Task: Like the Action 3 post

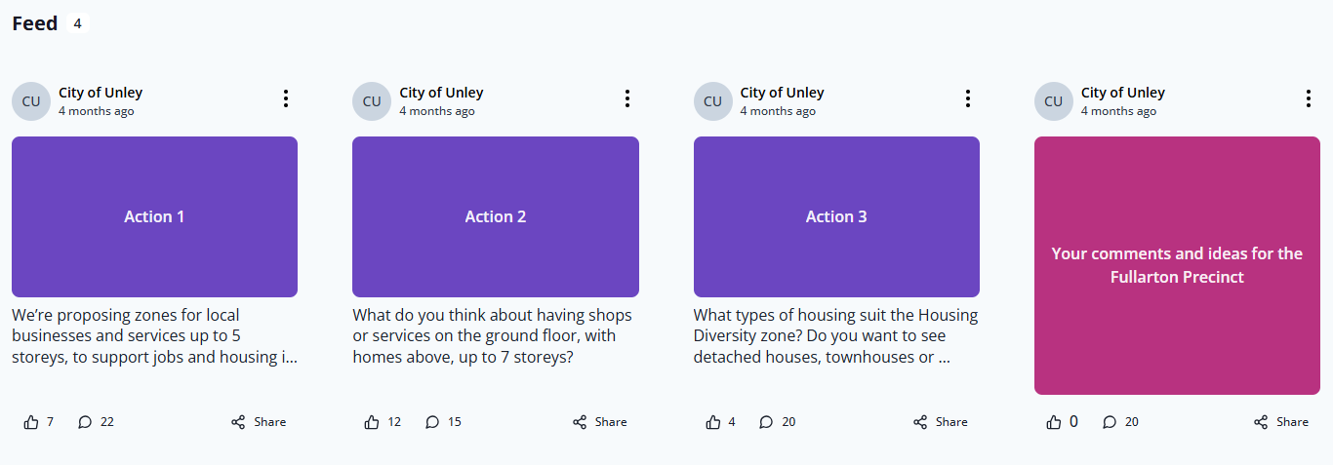Action: coord(713,422)
